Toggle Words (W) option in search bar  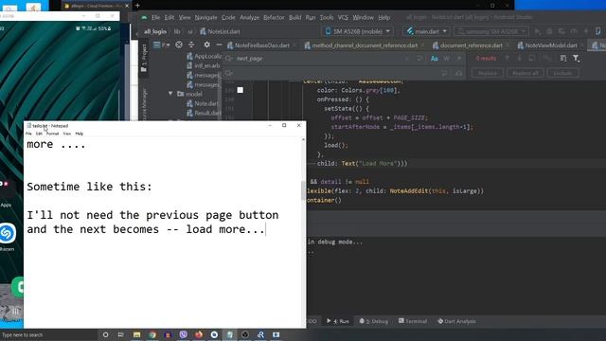pos(447,59)
